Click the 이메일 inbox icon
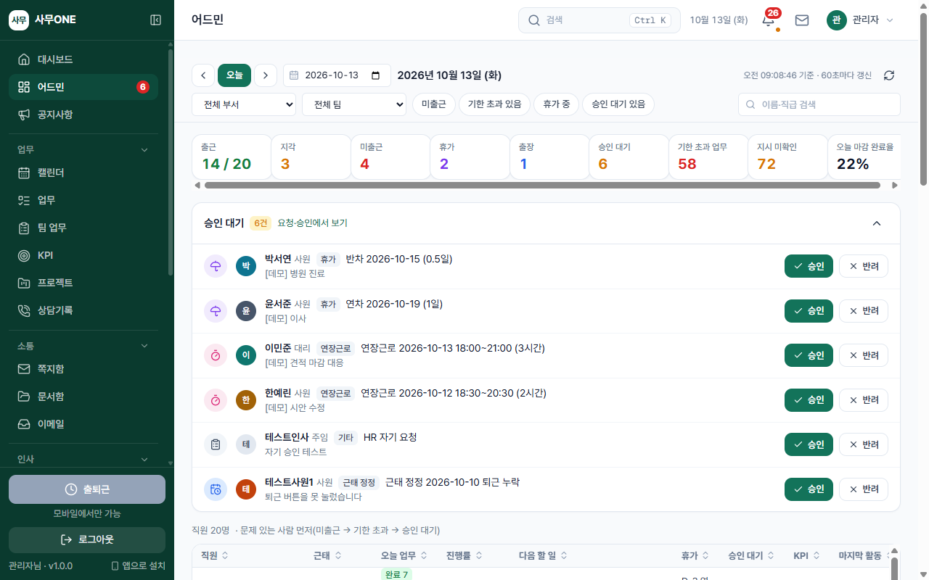 (24, 424)
